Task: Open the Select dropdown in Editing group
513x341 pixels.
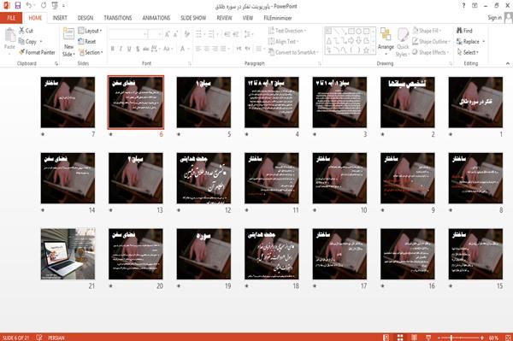Action: point(468,52)
